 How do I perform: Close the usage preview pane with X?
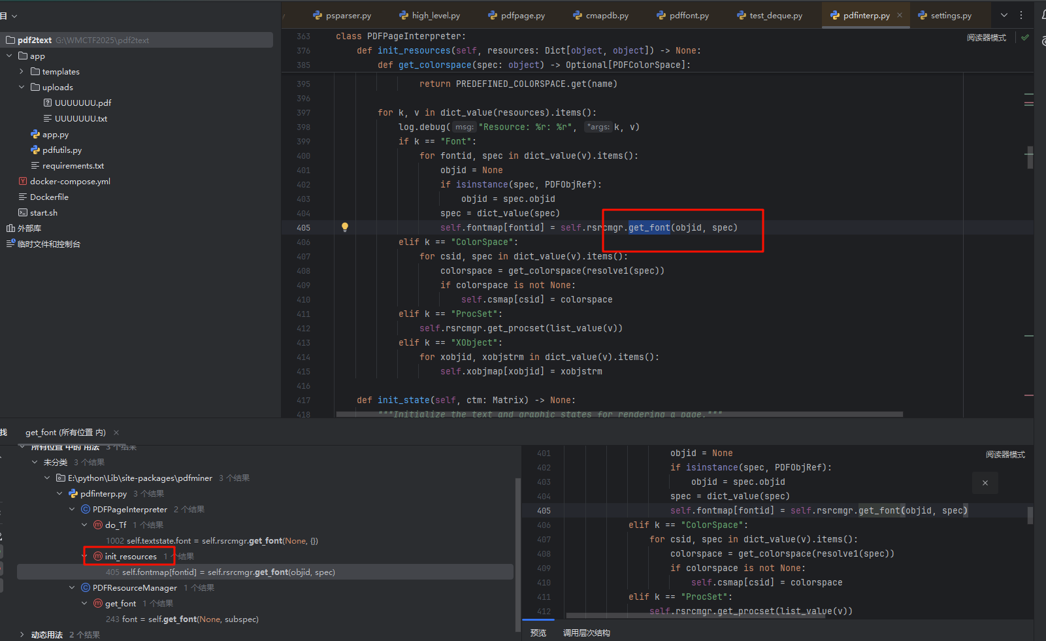985,483
